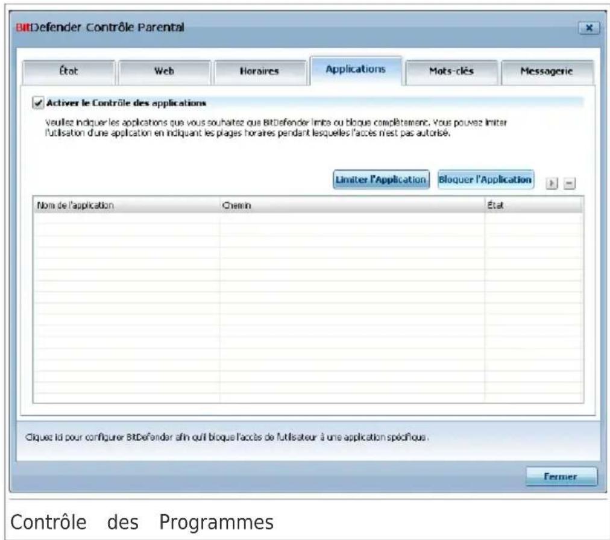Click the minus remove icon
Viewport: 610px width, 540px height.
point(570,183)
